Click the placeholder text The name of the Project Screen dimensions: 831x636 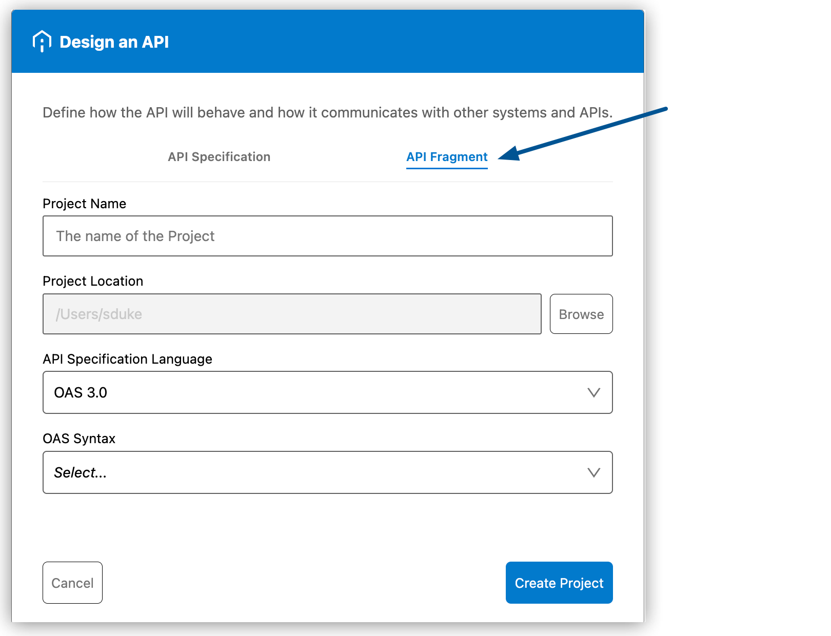135,236
